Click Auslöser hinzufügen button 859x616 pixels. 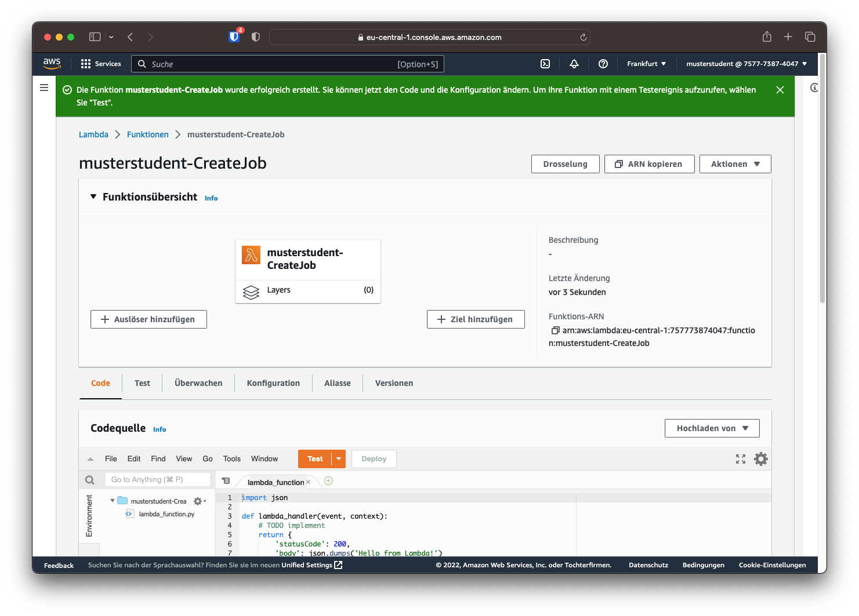[148, 319]
